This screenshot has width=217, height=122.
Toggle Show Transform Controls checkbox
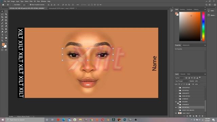coord(31,5)
